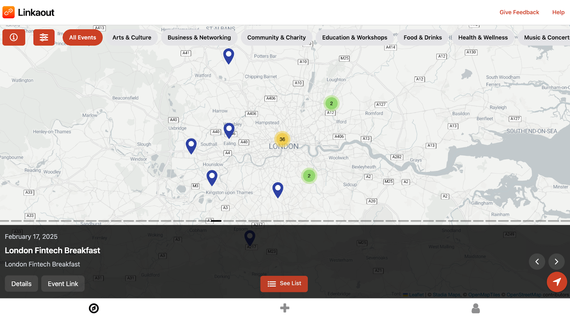Click the map pin near Wembley

229,131
